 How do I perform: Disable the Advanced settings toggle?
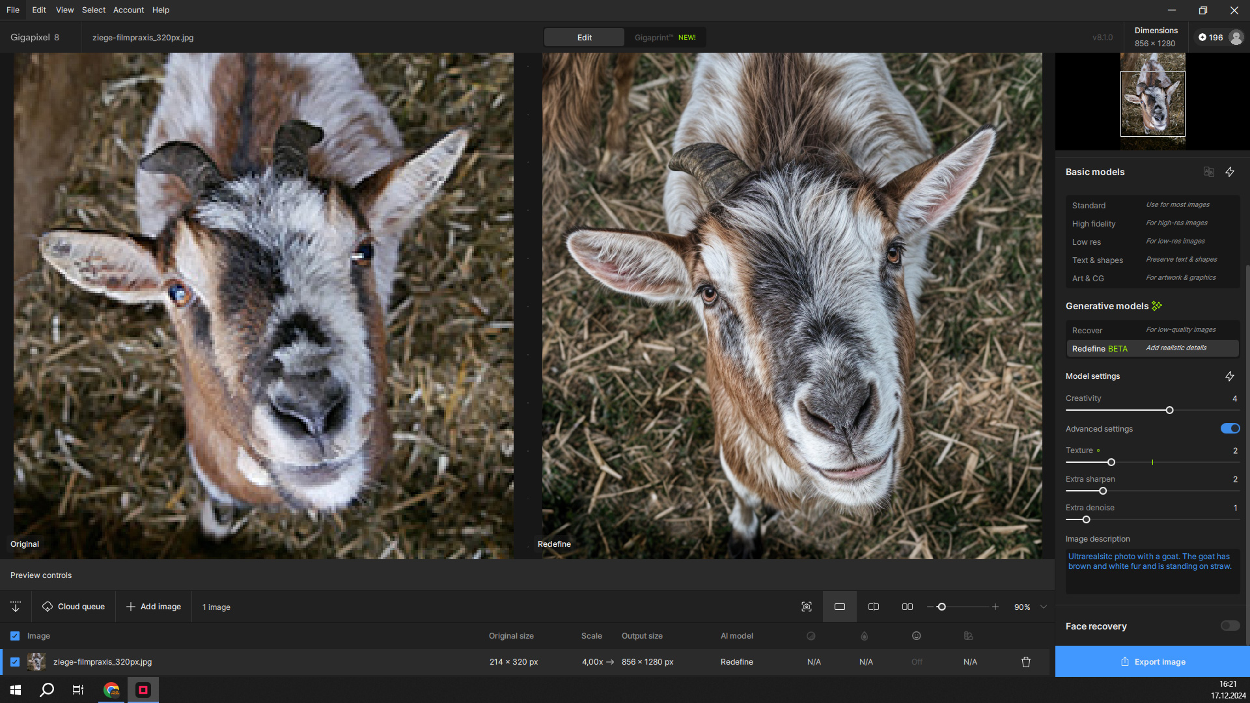(x=1229, y=428)
